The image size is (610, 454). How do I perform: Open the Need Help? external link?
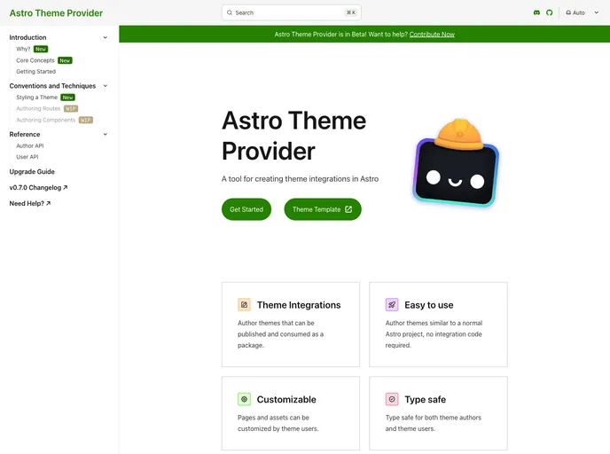coord(30,203)
